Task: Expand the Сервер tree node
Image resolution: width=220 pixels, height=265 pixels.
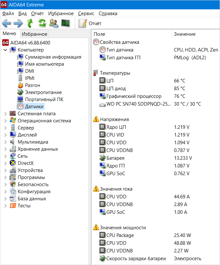Action: pyautogui.click(x=5, y=128)
